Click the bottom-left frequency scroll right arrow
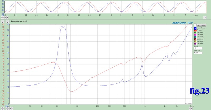The height and width of the screenshot is (110, 211). tap(12, 108)
